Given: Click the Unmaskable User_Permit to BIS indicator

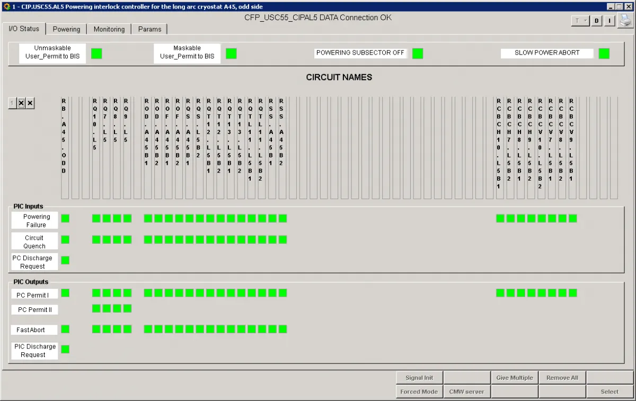Looking at the screenshot, I should (96, 53).
